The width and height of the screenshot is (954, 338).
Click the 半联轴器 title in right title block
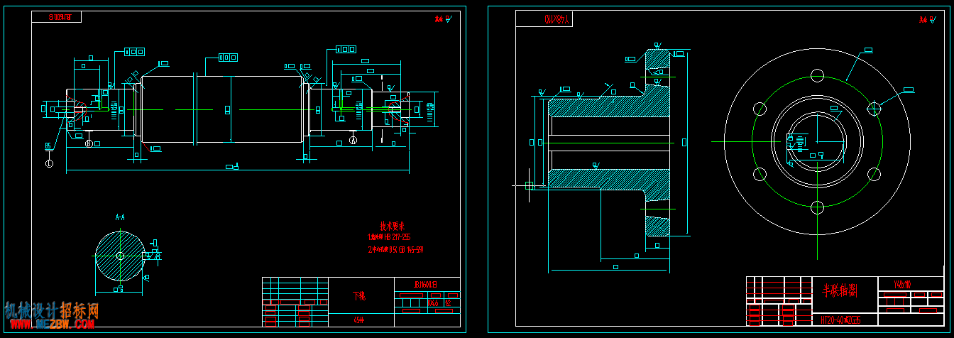pos(840,290)
